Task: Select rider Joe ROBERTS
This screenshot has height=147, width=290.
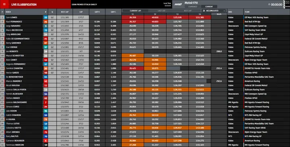Action: tap(12, 52)
